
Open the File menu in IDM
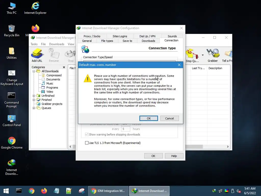pos(43,44)
